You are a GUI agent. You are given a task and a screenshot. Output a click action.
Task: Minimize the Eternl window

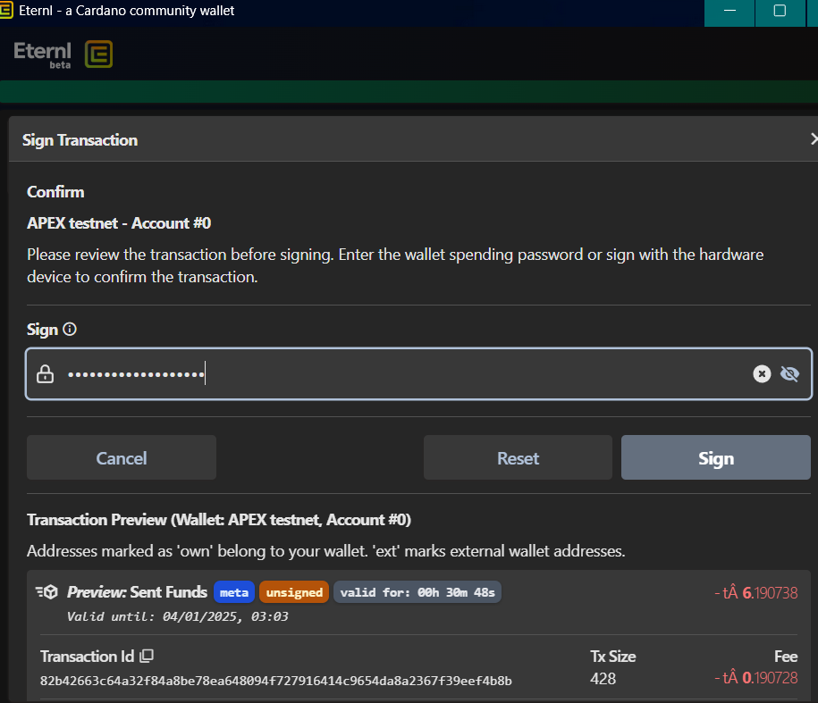pos(729,11)
